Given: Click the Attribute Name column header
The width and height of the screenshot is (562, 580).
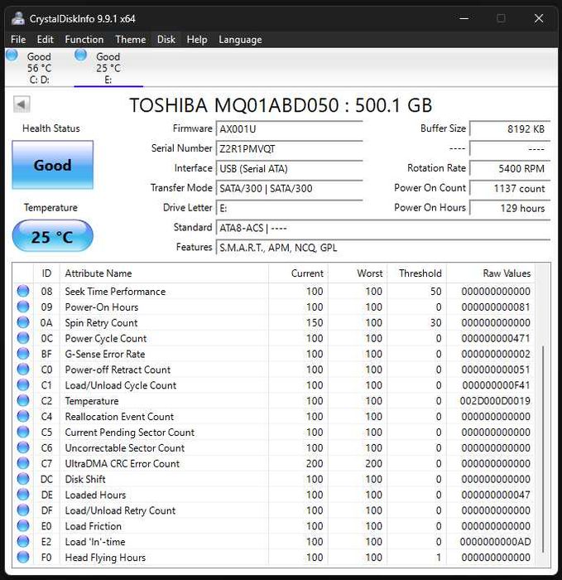Looking at the screenshot, I should [164, 273].
